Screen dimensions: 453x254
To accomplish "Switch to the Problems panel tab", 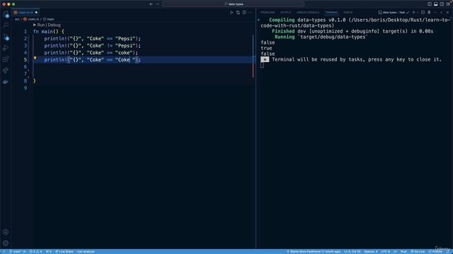I will click(268, 13).
